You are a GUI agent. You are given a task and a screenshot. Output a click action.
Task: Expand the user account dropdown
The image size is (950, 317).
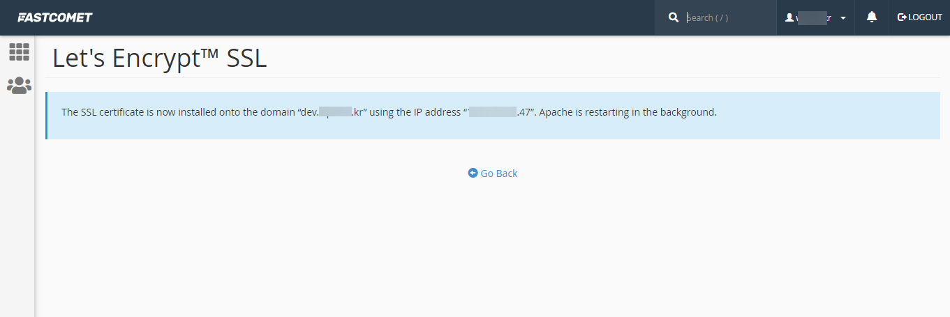815,17
